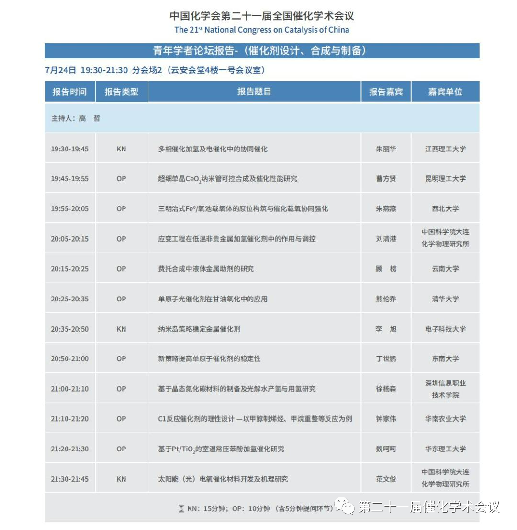Click affiliation 华东理工大学
517x530 pixels.
(445, 449)
